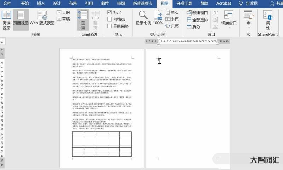Open the Insert (插入) ribbon tab
This screenshot has width=283, height=170.
pyautogui.click(x=41, y=4)
